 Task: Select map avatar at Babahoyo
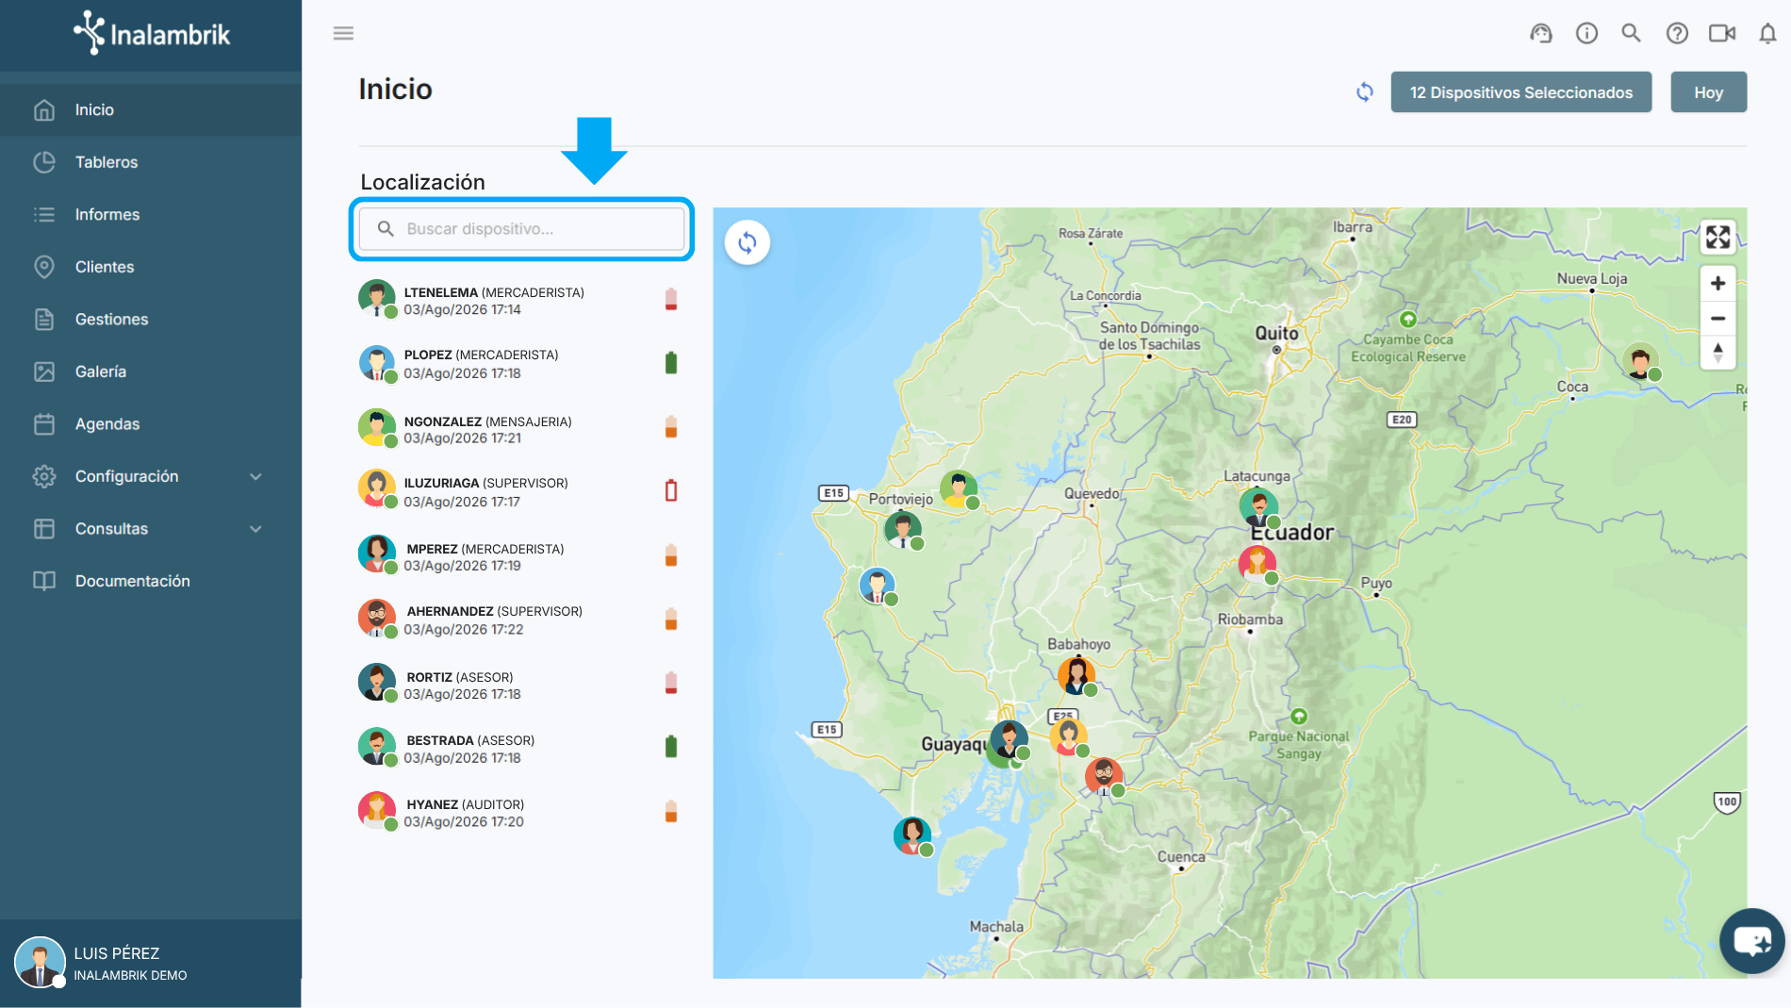(x=1076, y=675)
